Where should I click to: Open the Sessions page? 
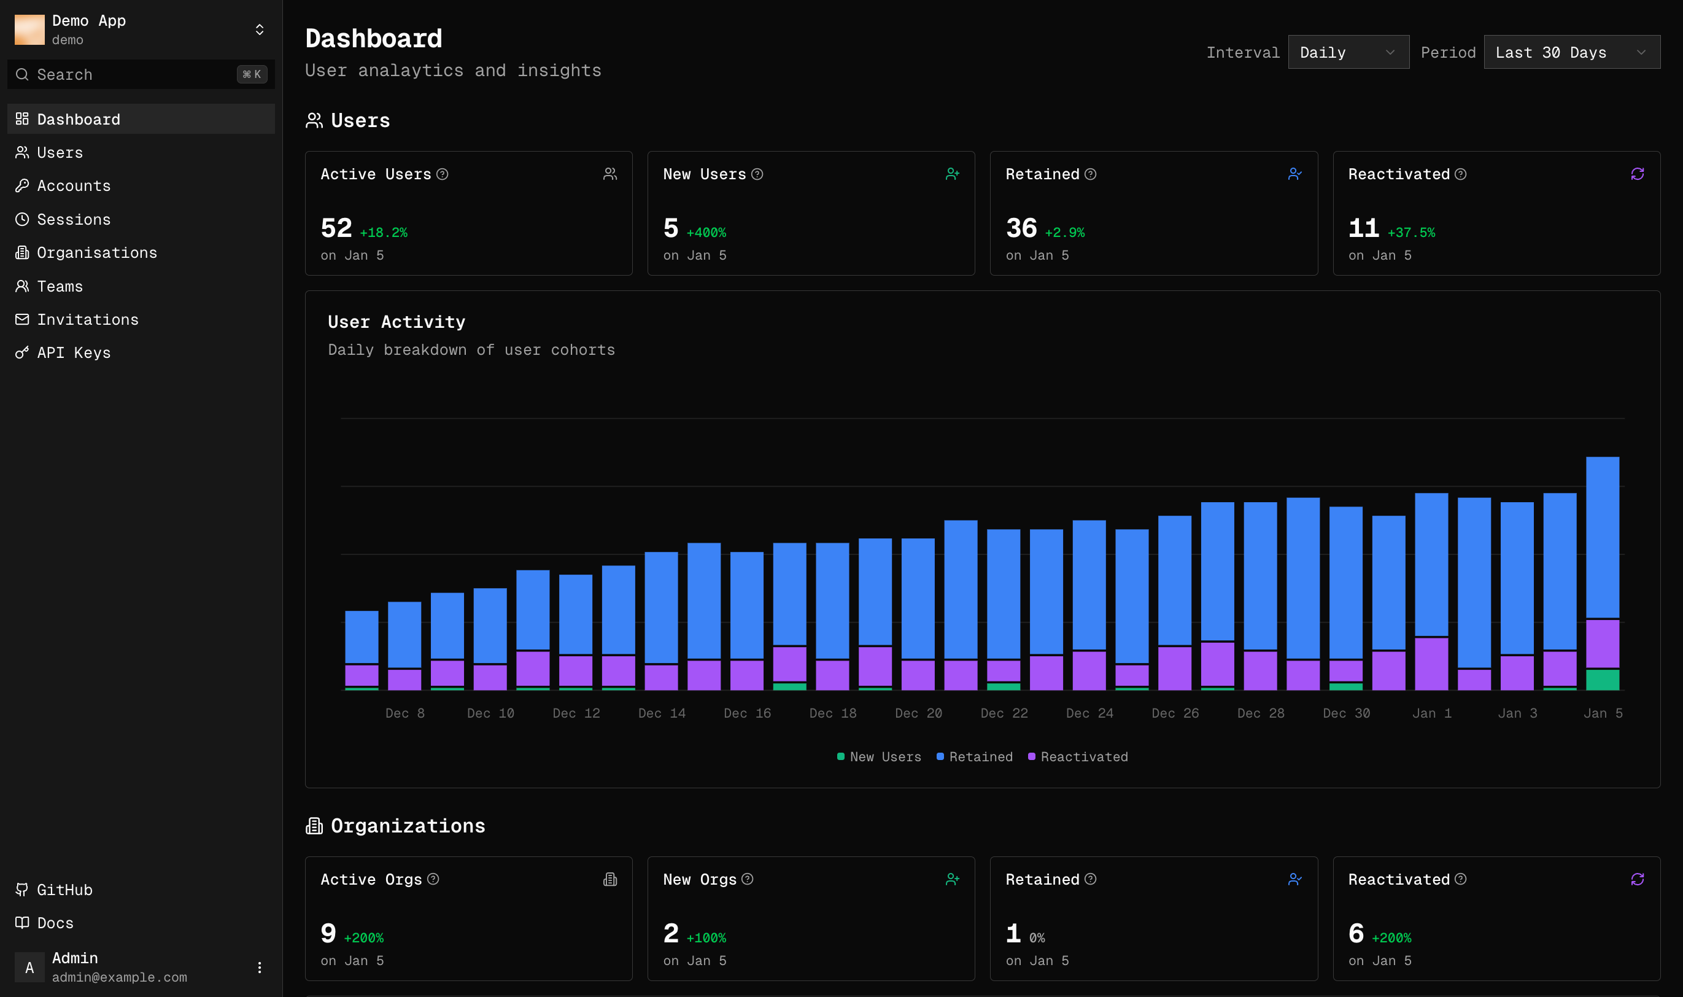74,219
